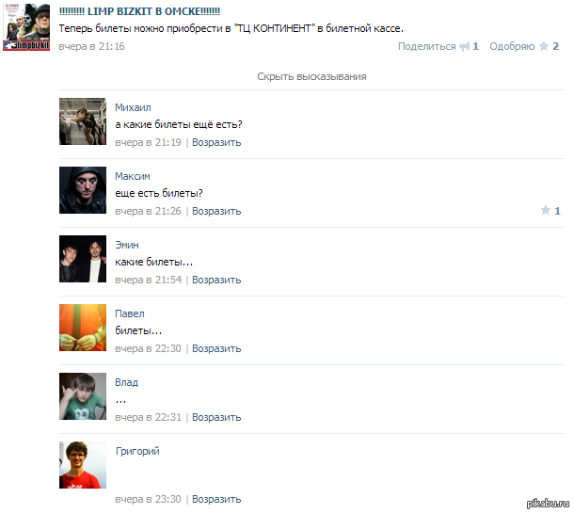
Task: Click the Поделиться link
Action: (x=427, y=46)
